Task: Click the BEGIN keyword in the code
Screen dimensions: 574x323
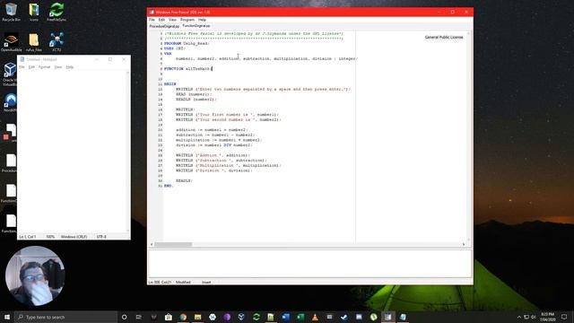Action: pos(170,84)
